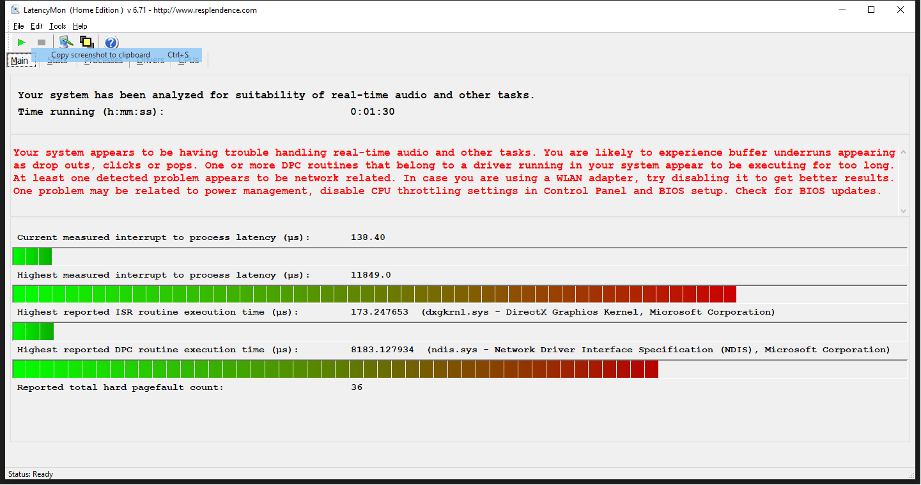
Task: Open help with the blue question mark icon
Action: coord(111,43)
